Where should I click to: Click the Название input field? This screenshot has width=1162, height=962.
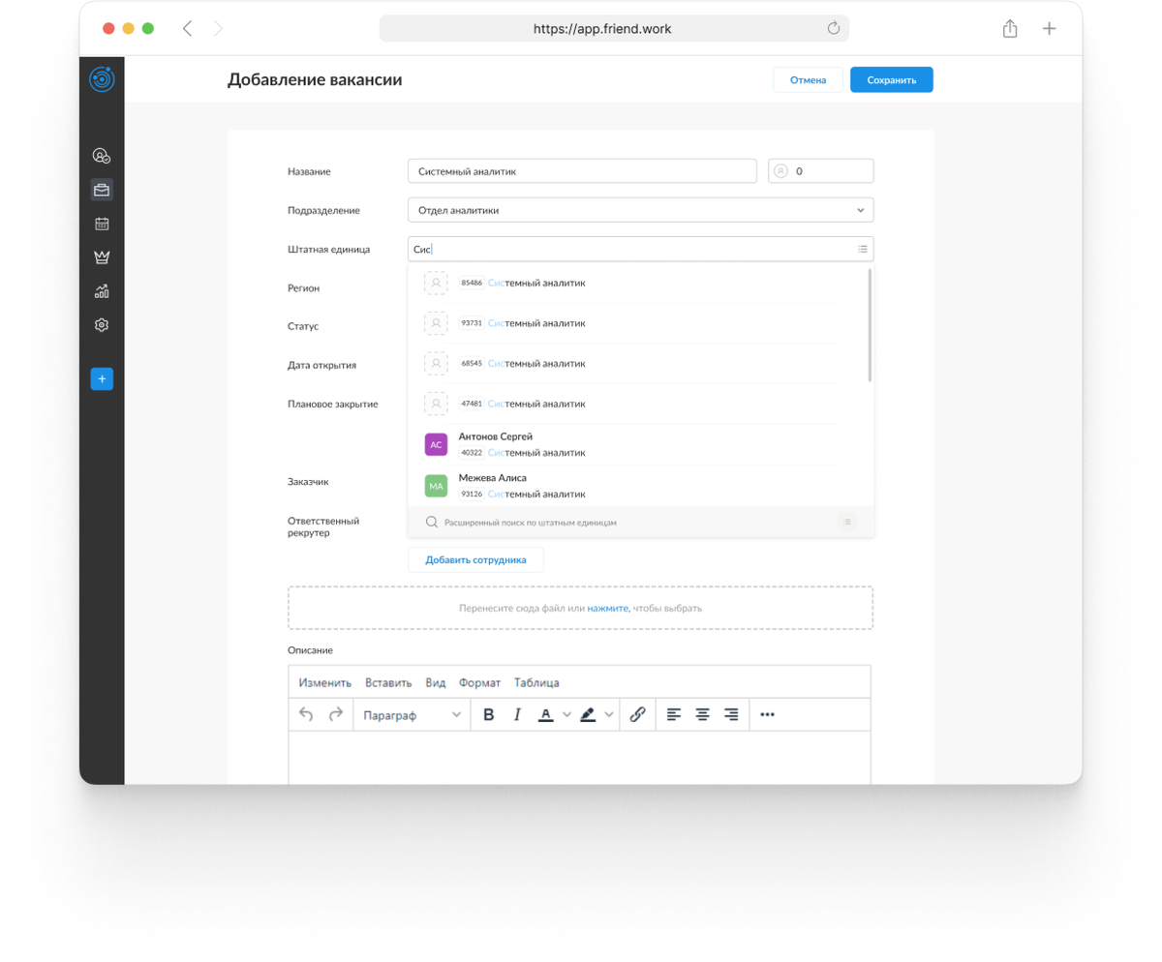point(582,171)
